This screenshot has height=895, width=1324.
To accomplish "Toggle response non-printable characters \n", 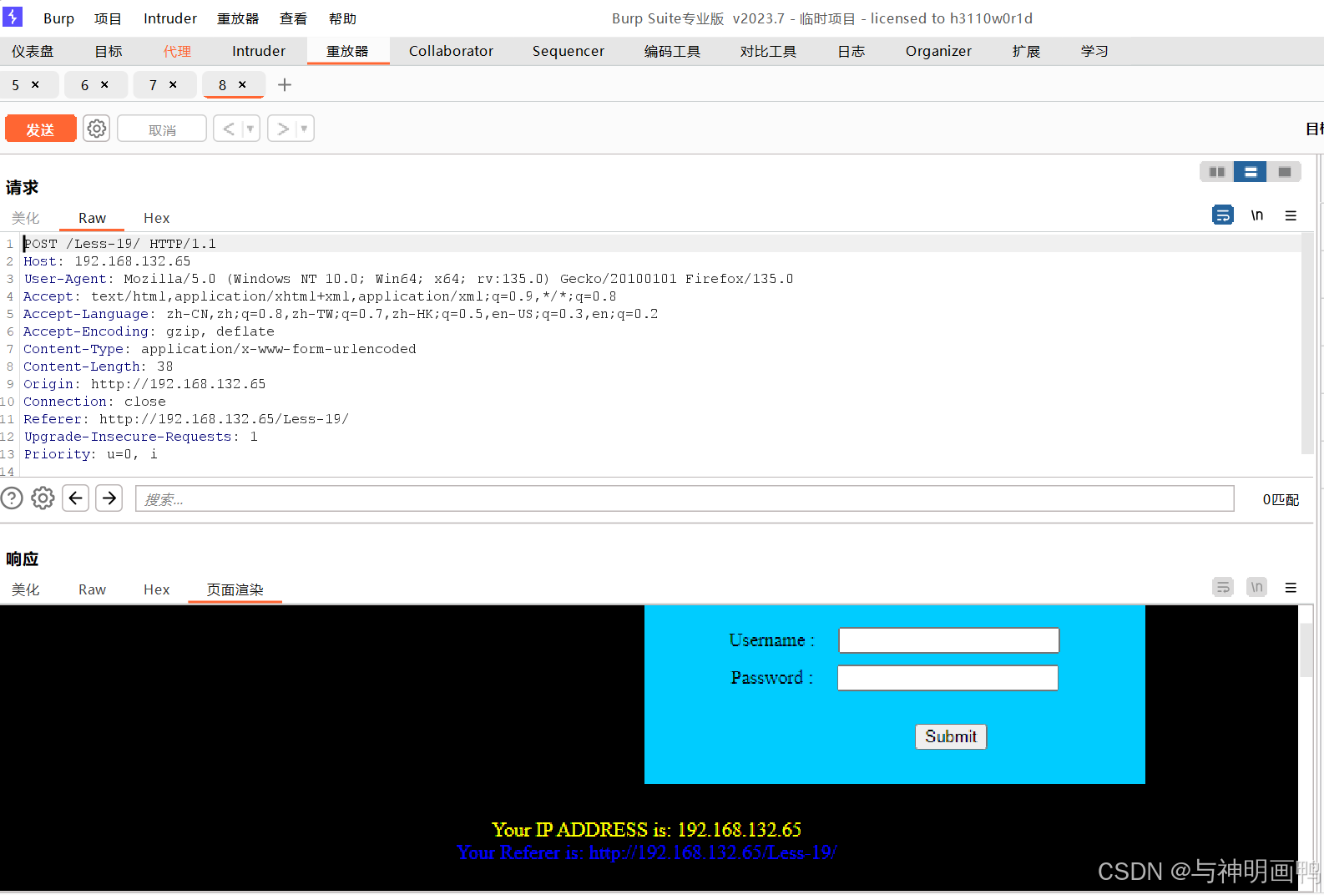I will point(1257,587).
